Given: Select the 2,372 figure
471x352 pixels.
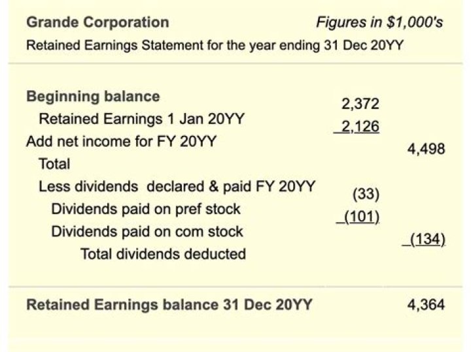Looking at the screenshot, I should [x=360, y=104].
